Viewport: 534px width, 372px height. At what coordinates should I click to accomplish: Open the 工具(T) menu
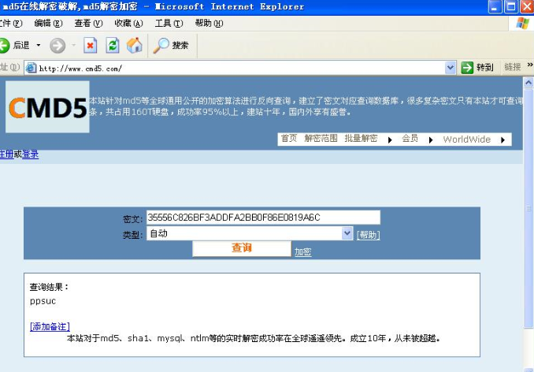click(169, 23)
